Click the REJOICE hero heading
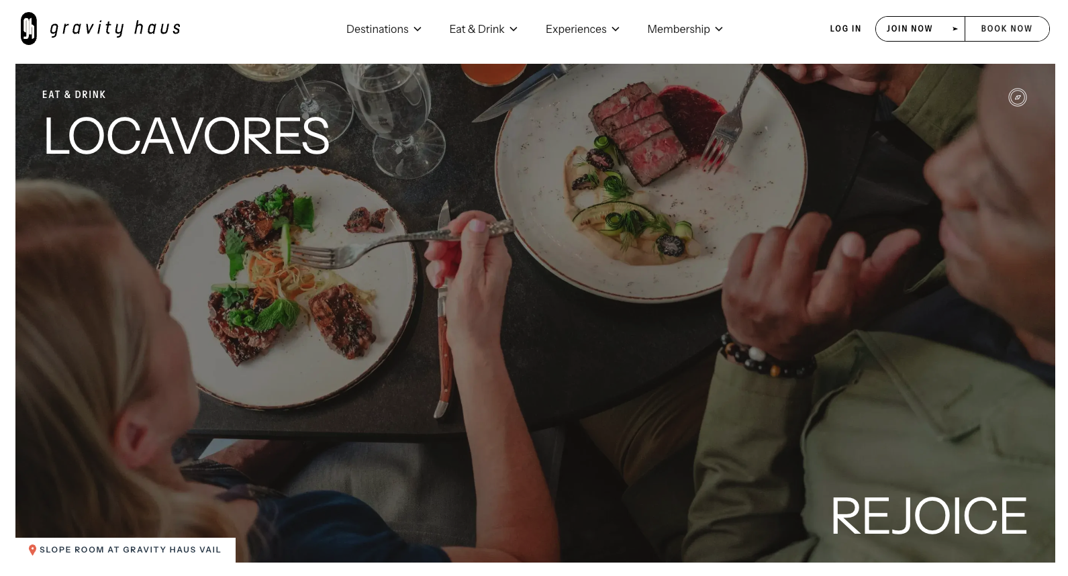 pyautogui.click(x=930, y=516)
